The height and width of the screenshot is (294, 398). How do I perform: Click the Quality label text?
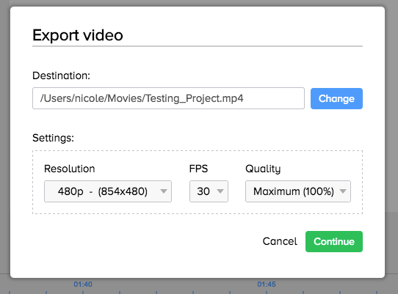pyautogui.click(x=263, y=169)
